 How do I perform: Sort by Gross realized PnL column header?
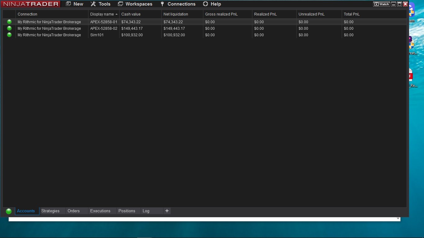[228, 14]
